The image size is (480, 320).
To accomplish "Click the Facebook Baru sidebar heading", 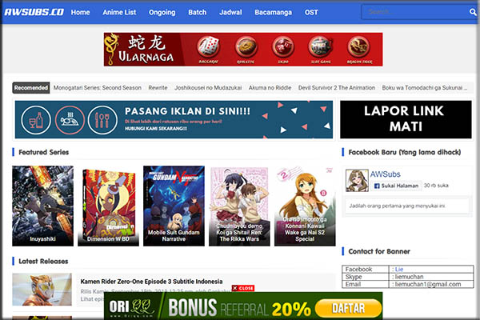I will [x=404, y=152].
